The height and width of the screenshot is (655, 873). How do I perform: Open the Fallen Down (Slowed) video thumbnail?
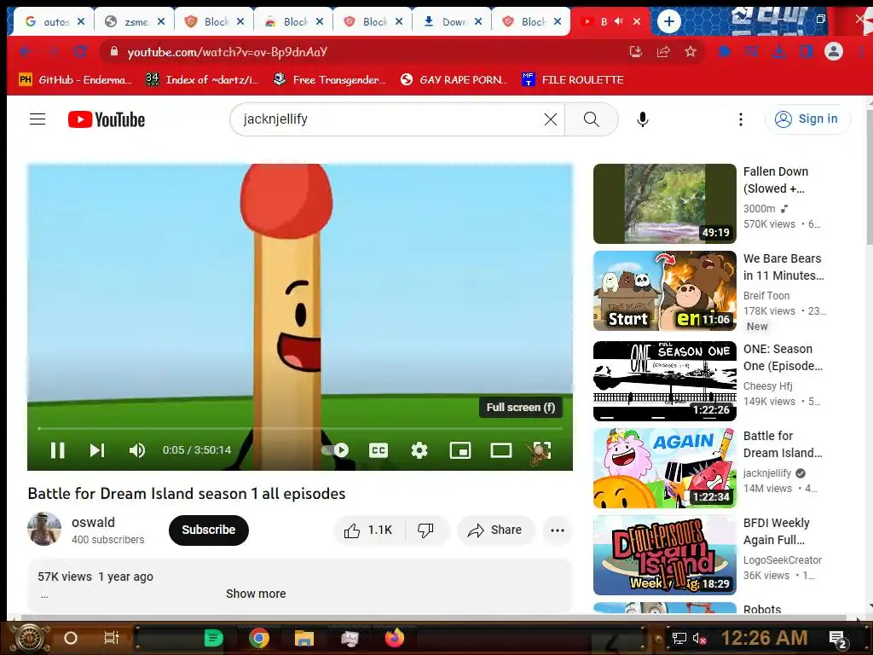pos(665,204)
